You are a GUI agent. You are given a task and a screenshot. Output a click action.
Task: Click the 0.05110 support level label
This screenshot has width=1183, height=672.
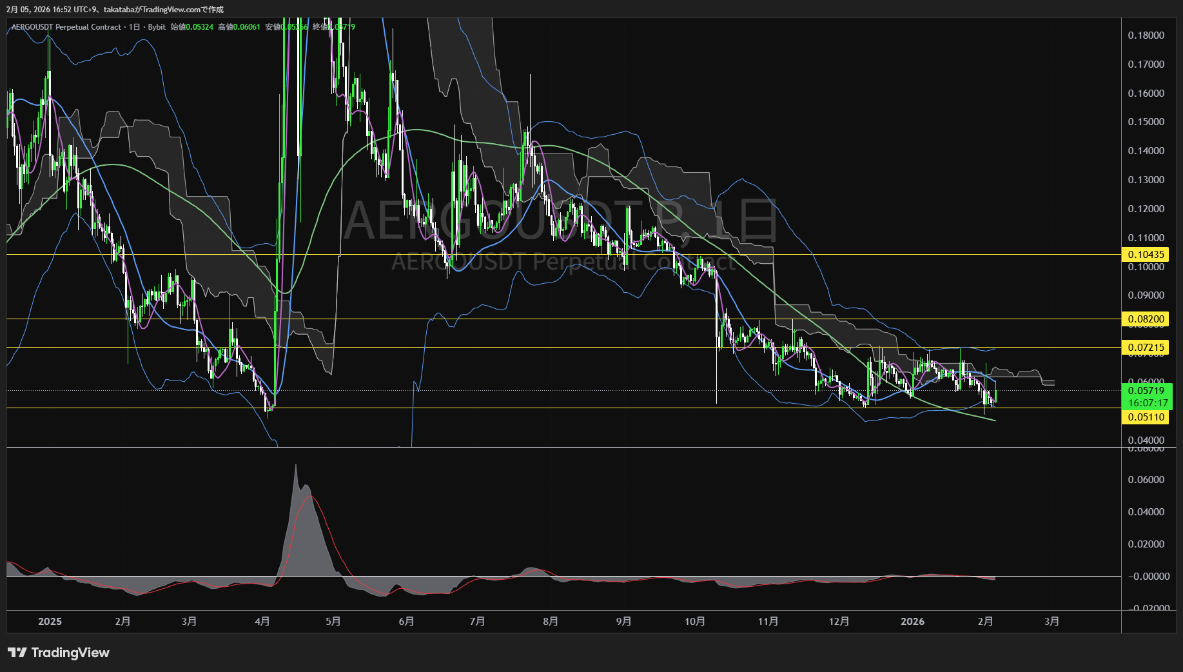click(1146, 417)
